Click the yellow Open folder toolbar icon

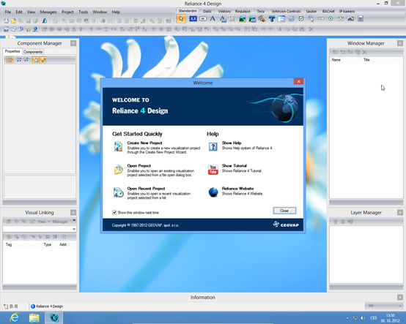(13, 20)
